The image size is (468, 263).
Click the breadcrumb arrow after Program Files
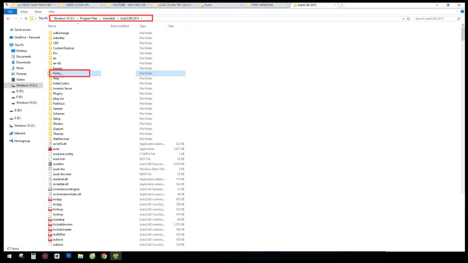(x=100, y=18)
